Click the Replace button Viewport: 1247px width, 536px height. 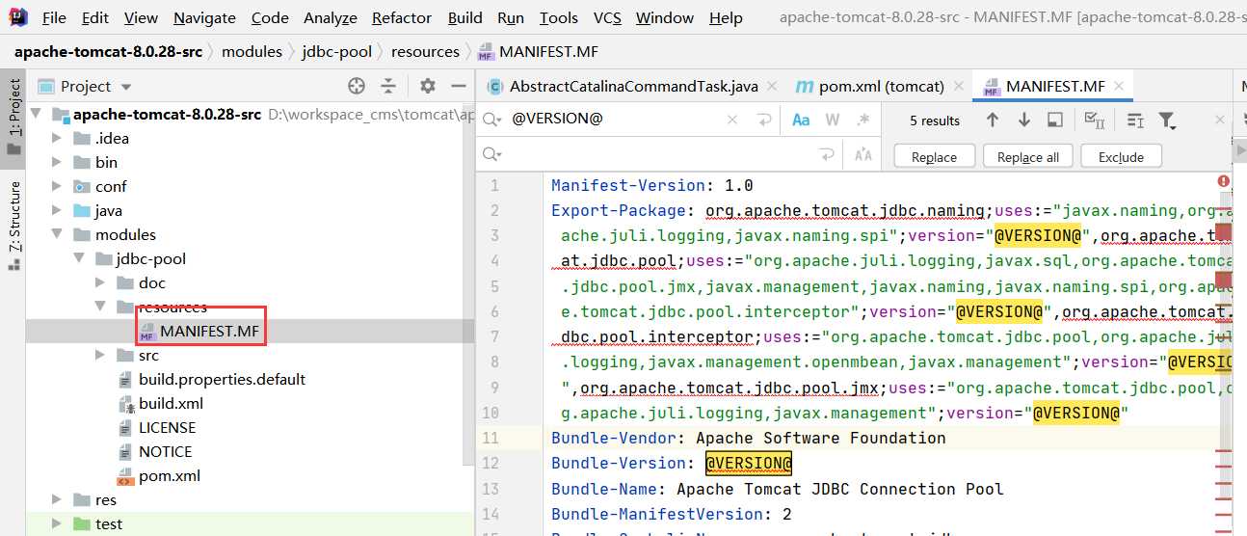934,157
